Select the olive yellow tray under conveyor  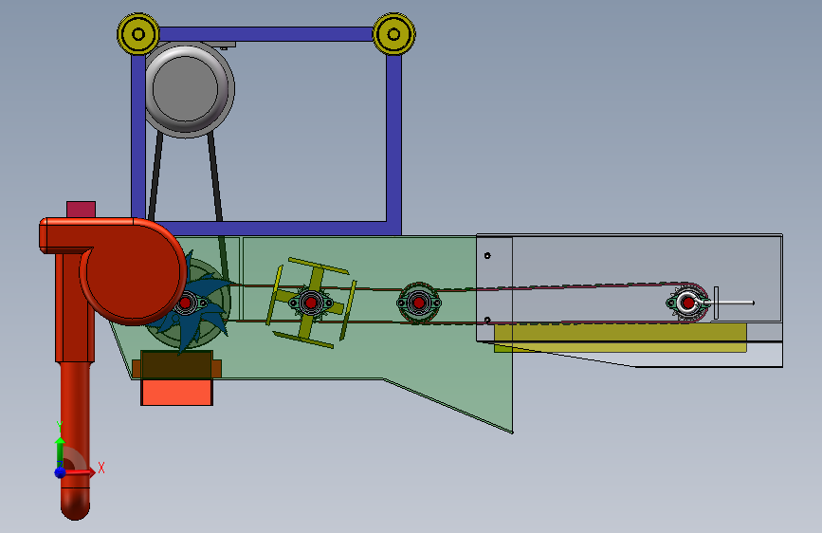(x=620, y=338)
